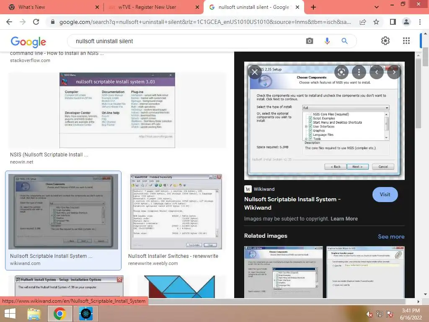Open Nullsoft Scriptable Install System - Wikiwand title
Image resolution: width=429 pixels, height=322 pixels.
point(292,203)
